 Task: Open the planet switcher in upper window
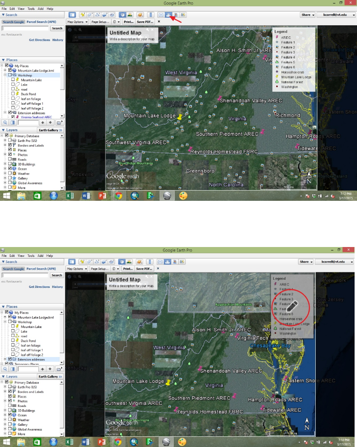140,15
